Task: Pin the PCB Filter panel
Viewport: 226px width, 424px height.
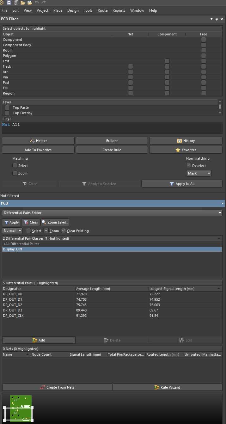Action: (217, 19)
